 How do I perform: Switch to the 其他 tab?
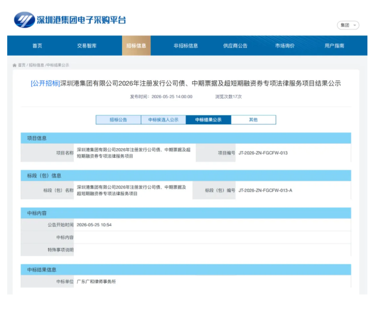pos(253,120)
